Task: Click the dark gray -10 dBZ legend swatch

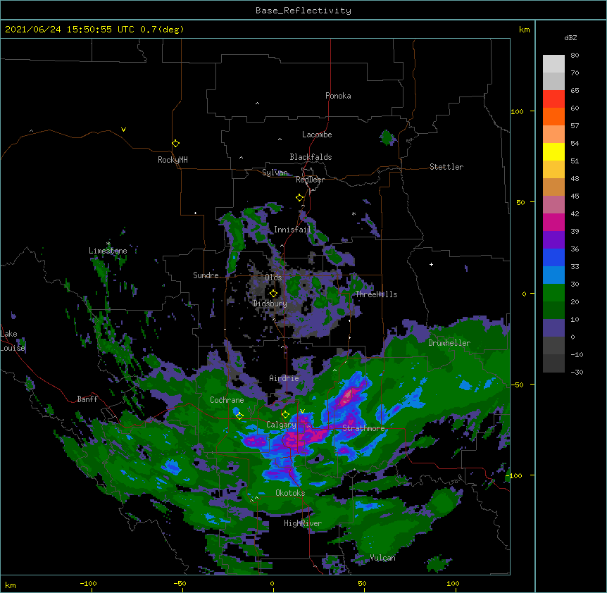Action: click(553, 363)
